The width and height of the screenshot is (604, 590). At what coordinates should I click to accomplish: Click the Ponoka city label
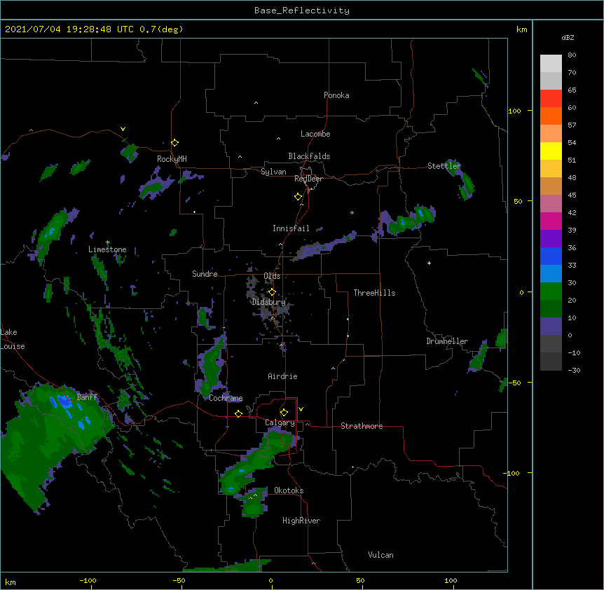click(x=336, y=95)
